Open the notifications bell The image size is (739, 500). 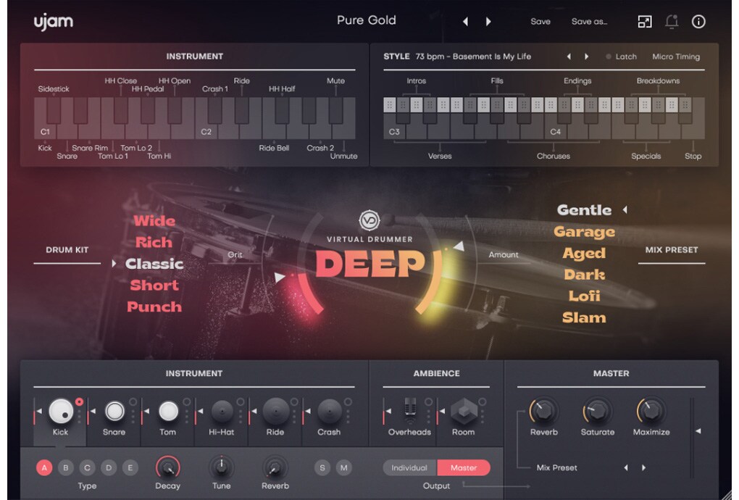click(x=672, y=22)
